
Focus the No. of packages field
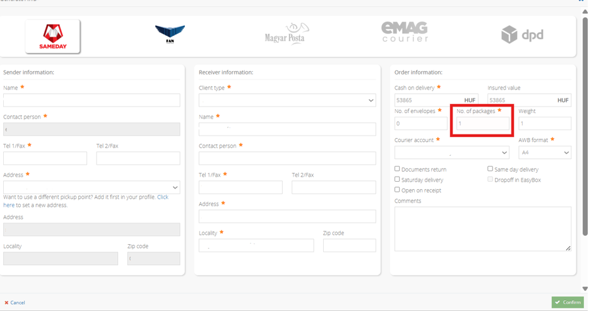(482, 124)
